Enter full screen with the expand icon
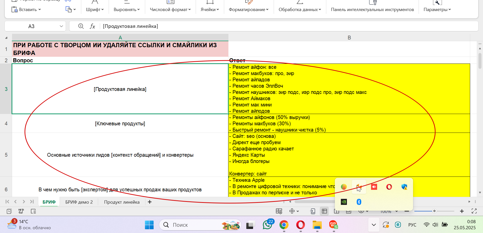The image size is (483, 233). 474,211
